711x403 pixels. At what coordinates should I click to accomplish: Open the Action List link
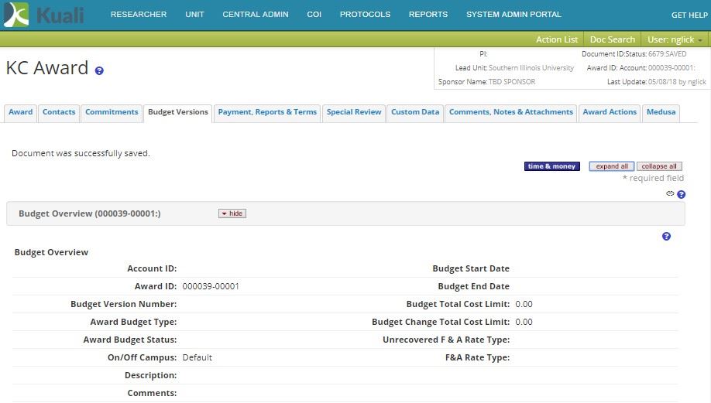[556, 39]
